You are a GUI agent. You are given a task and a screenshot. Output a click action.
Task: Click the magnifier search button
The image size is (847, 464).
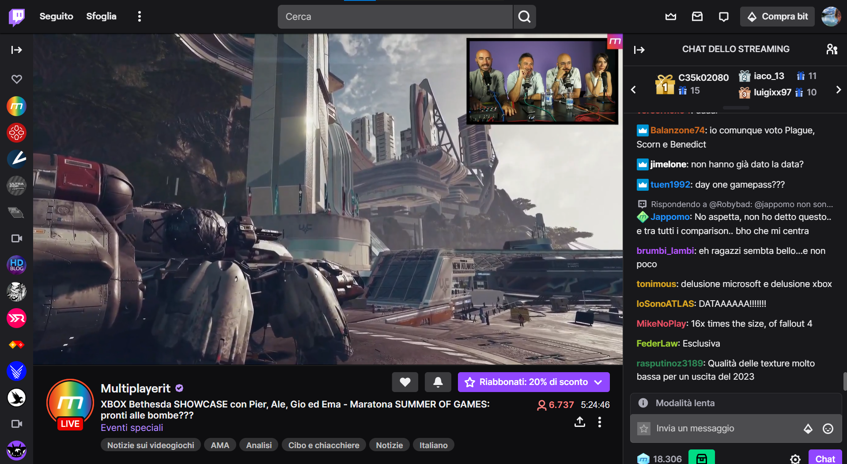click(x=525, y=17)
